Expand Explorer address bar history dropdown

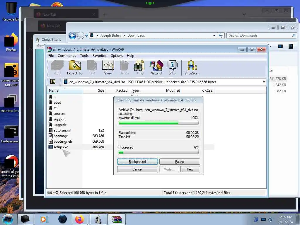(x=214, y=35)
